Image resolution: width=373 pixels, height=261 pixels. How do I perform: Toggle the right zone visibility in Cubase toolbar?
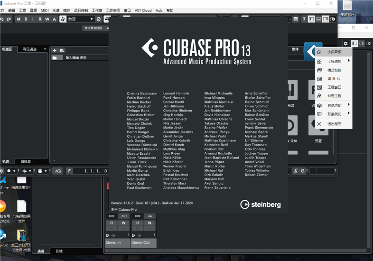326,19
